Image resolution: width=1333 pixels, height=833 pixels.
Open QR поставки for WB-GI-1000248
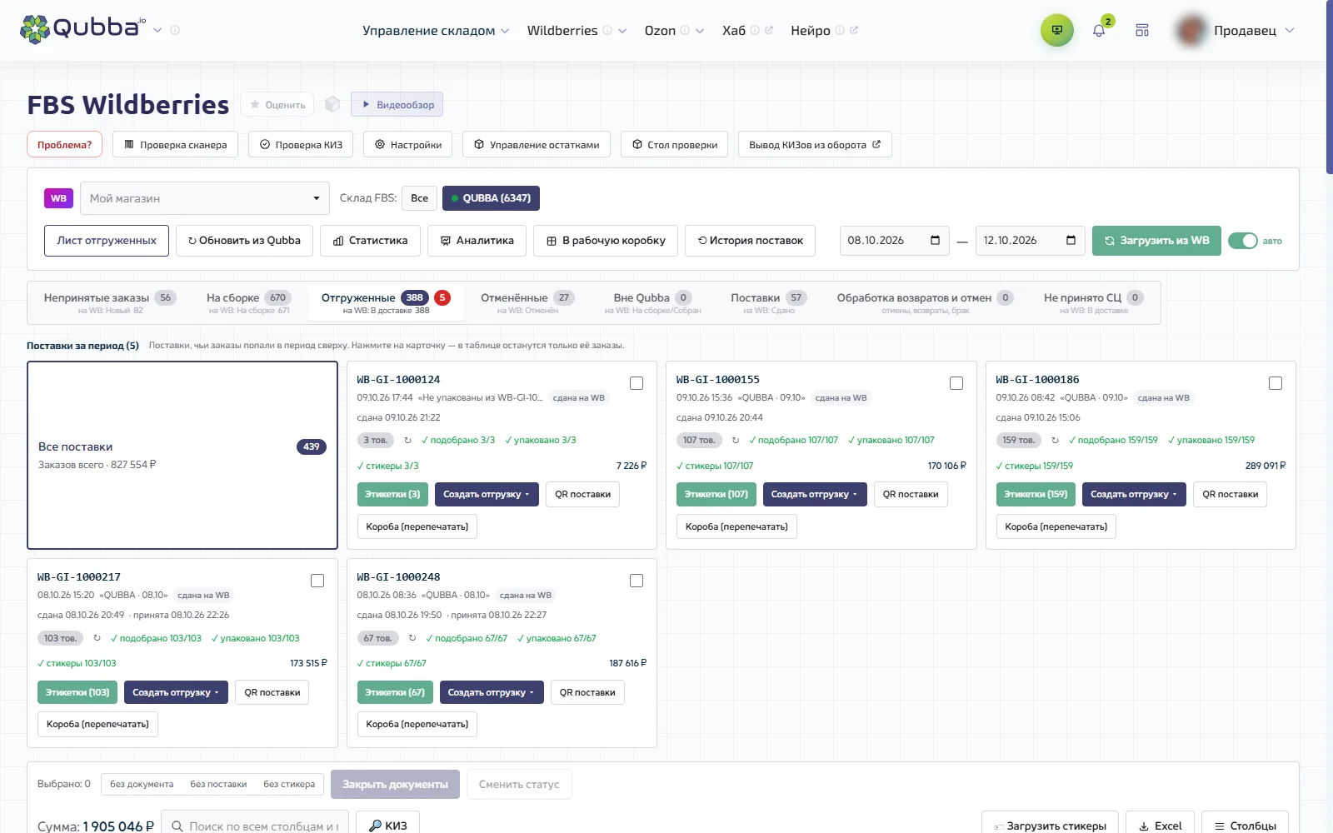tap(587, 692)
